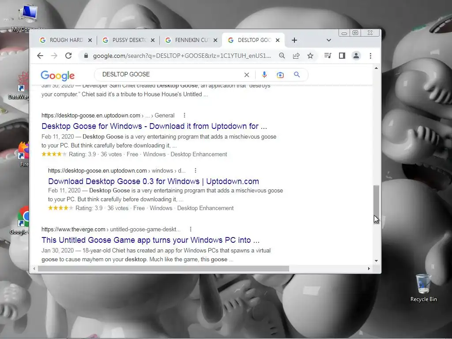Open Download Desktop Goose 0.3 link
Viewport: 452px width, 339px height.
[153, 181]
